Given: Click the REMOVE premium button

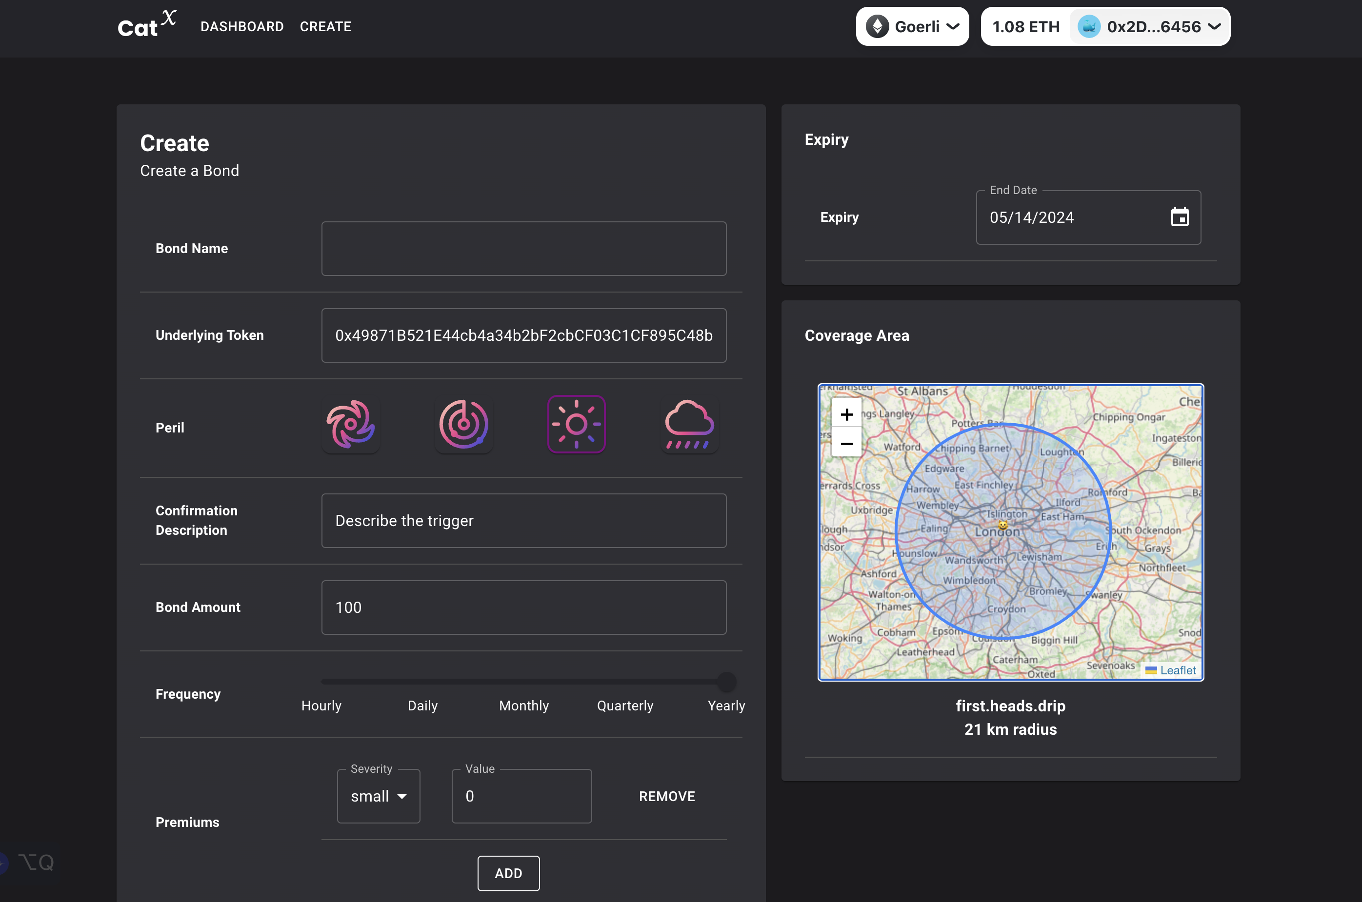Looking at the screenshot, I should (666, 796).
